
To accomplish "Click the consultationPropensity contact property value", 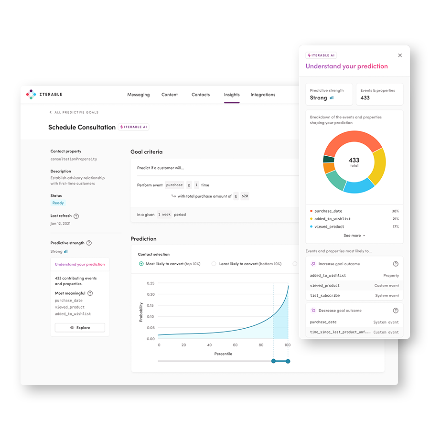I will pos(74,159).
